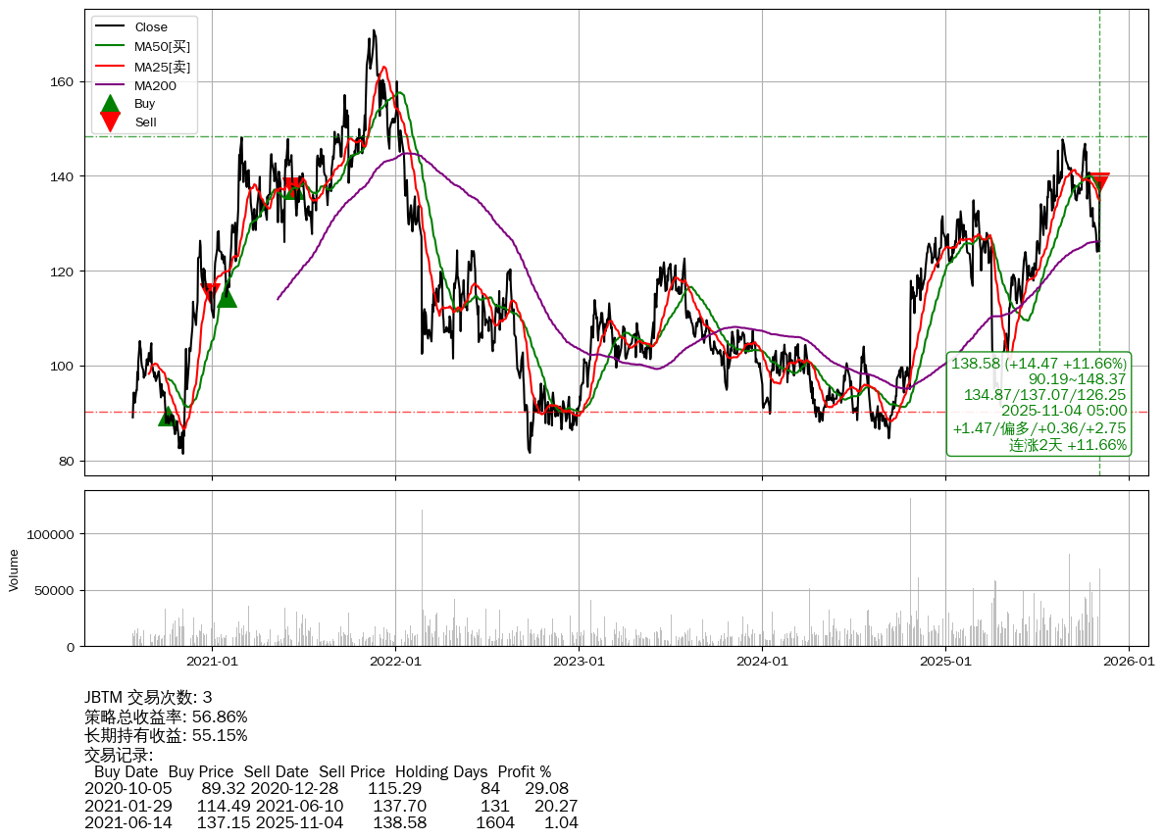Select the lowest green buy marker from October 2020
Screen dimensions: 1165x840
click(x=168, y=417)
